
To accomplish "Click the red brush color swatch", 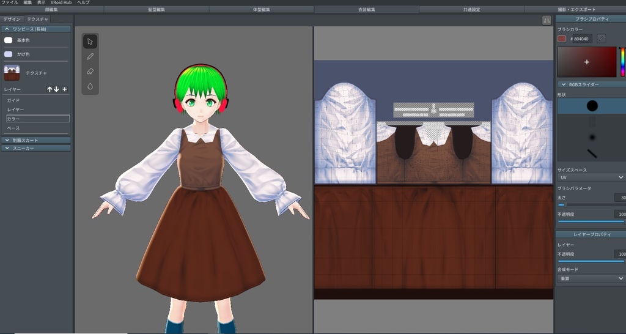I will coord(562,39).
